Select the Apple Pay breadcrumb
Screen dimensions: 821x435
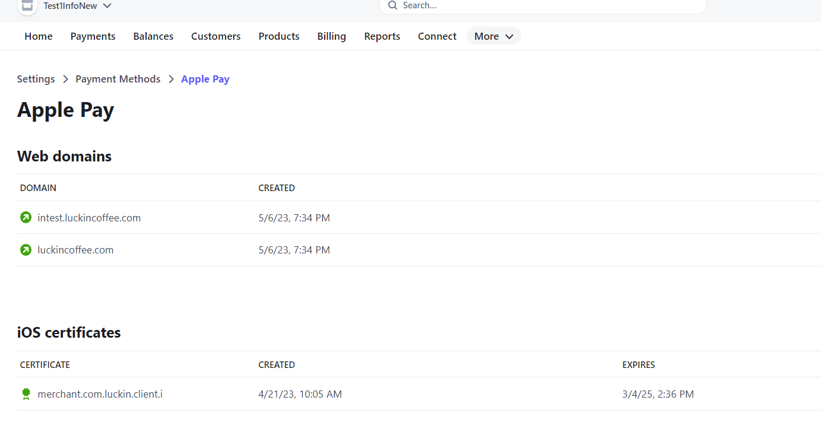coord(205,78)
